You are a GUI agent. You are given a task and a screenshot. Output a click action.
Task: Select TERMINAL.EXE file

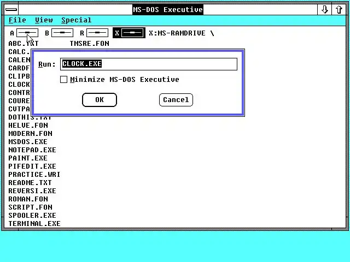[x=34, y=223]
